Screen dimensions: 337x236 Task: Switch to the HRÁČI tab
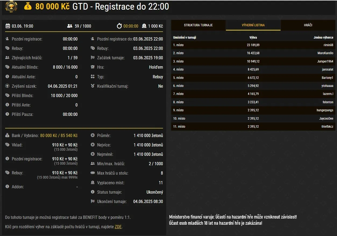308,25
